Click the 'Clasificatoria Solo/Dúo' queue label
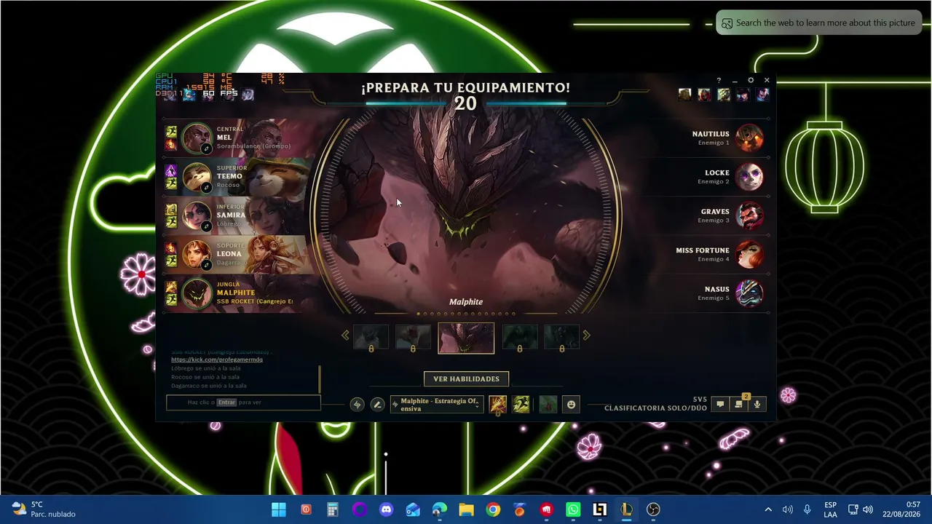 (x=655, y=408)
